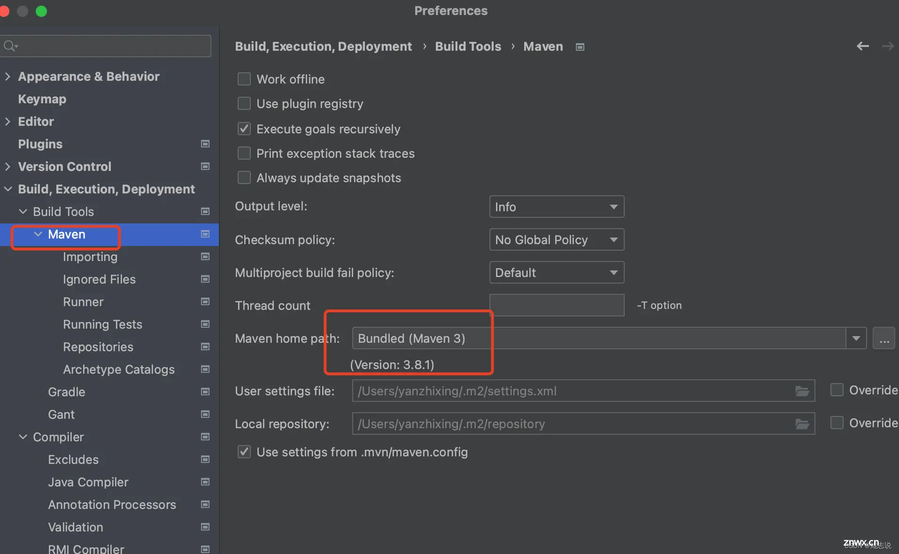Viewport: 899px width, 554px height.
Task: Enable Always update snapshots checkbox
Action: point(244,177)
